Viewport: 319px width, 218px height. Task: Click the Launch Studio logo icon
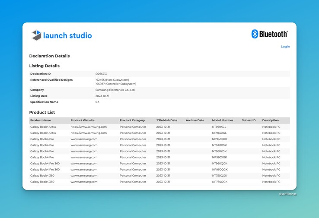point(36,35)
